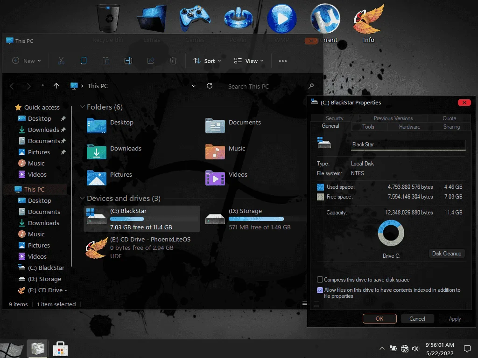Open the New dropdown menu
The height and width of the screenshot is (358, 478).
[27, 61]
